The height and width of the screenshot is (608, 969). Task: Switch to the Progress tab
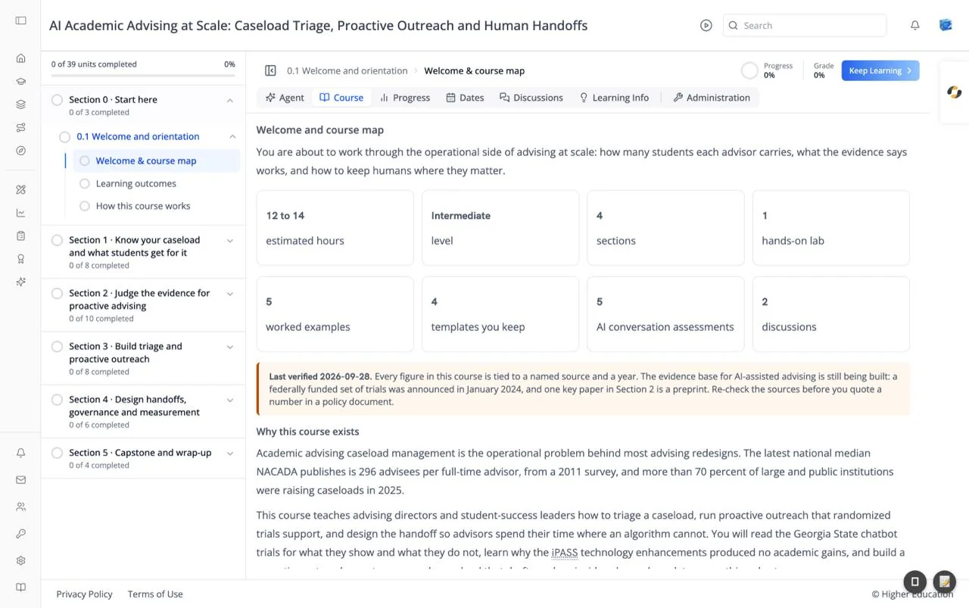pyautogui.click(x=405, y=98)
